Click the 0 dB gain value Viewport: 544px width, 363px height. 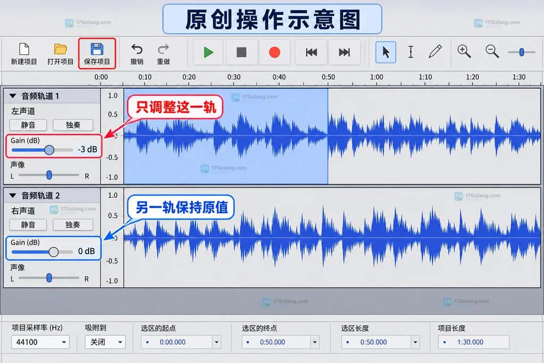87,251
